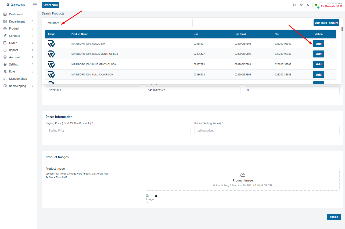
Task: Focus the search products field with marlboro
Action: tap(119, 23)
